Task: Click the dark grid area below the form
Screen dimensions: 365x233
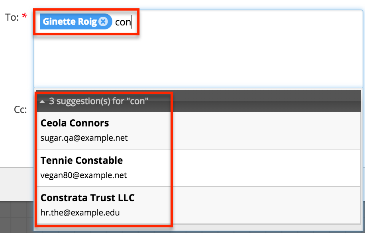Action: [16, 218]
